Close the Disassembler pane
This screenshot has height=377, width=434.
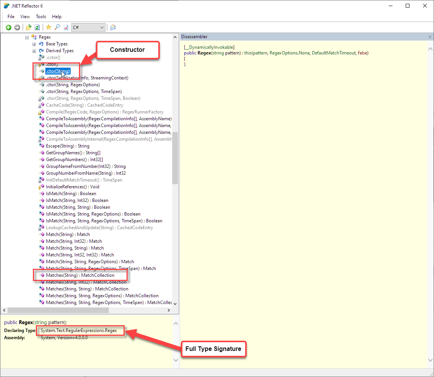(430, 37)
